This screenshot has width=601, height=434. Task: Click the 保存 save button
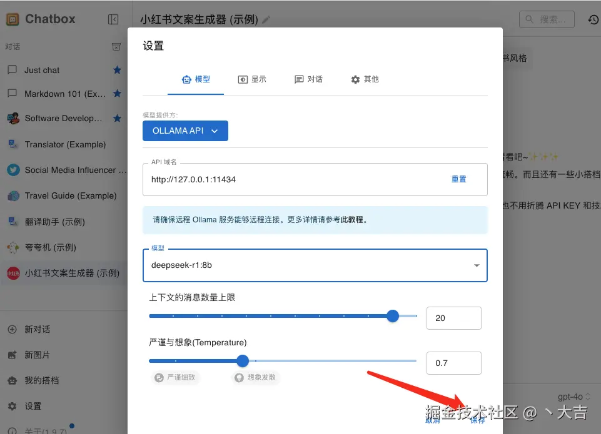coord(478,420)
